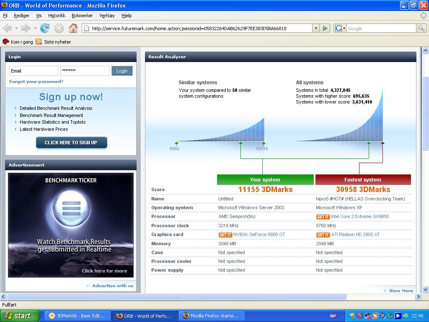The height and width of the screenshot is (322, 429).
Task: Open the Advertise with us link
Action: pos(113,286)
